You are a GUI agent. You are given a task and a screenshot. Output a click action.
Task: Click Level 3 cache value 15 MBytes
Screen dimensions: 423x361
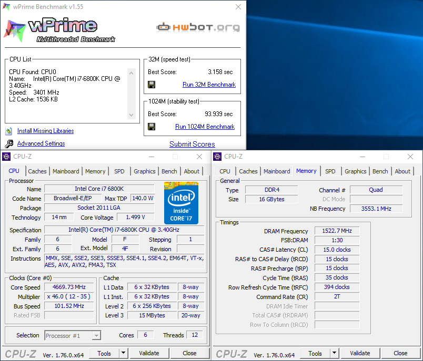pos(152,315)
